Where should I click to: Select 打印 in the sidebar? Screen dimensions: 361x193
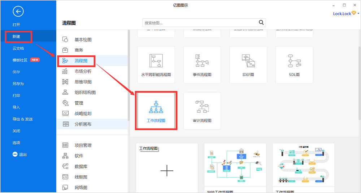coord(16,95)
